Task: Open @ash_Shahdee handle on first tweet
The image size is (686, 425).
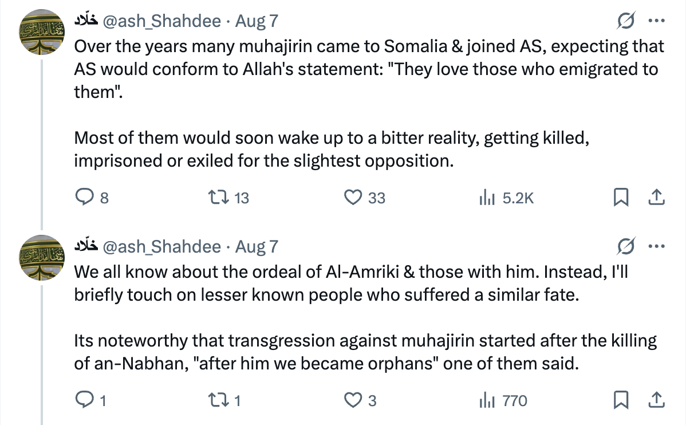Action: click(162, 21)
